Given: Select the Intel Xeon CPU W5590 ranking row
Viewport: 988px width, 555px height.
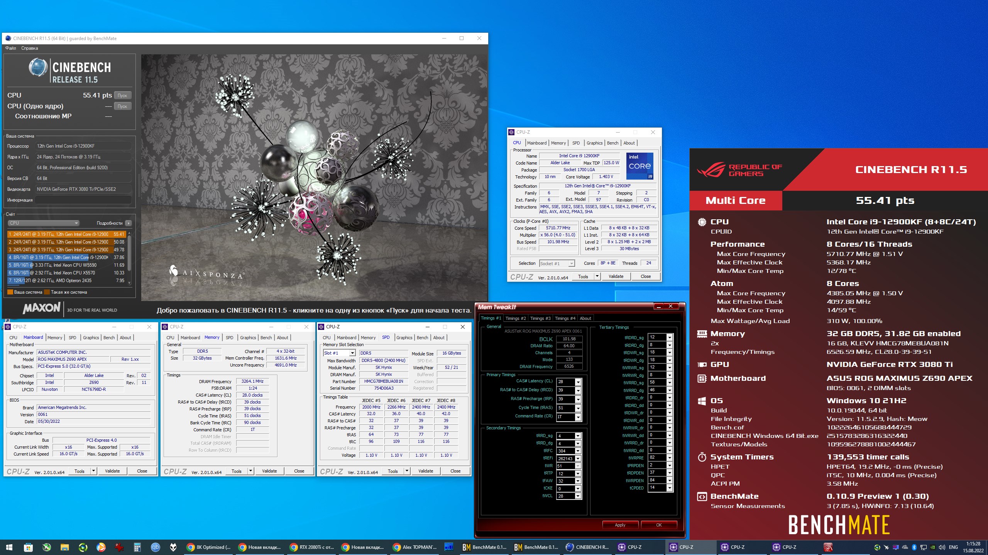Looking at the screenshot, I should click(x=67, y=265).
